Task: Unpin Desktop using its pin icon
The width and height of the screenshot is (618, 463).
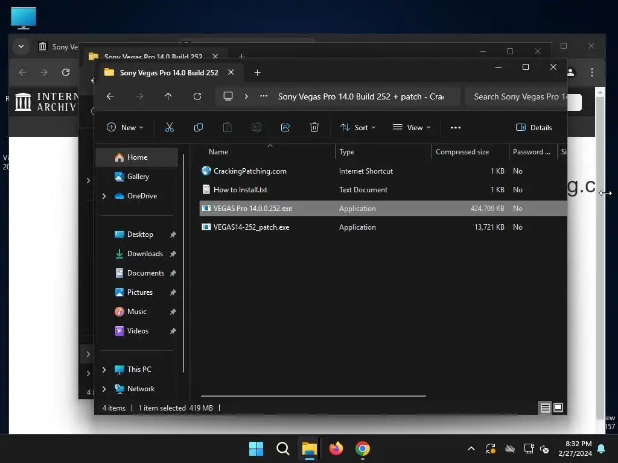Action: tap(173, 235)
